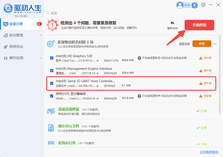
Task: Click 正常 status for 核心DLL文件
Action: [201, 128]
